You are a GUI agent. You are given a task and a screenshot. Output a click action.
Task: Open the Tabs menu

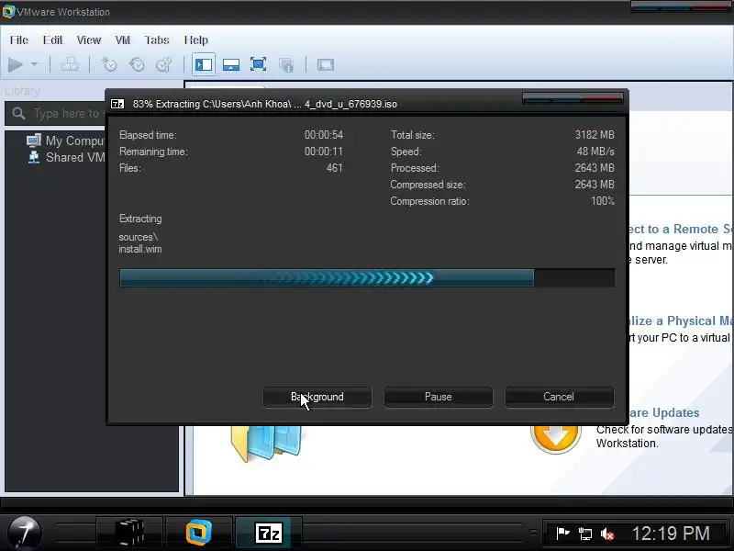[x=157, y=40]
